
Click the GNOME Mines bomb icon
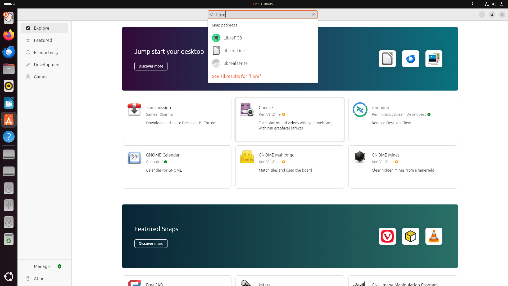pyautogui.click(x=360, y=157)
